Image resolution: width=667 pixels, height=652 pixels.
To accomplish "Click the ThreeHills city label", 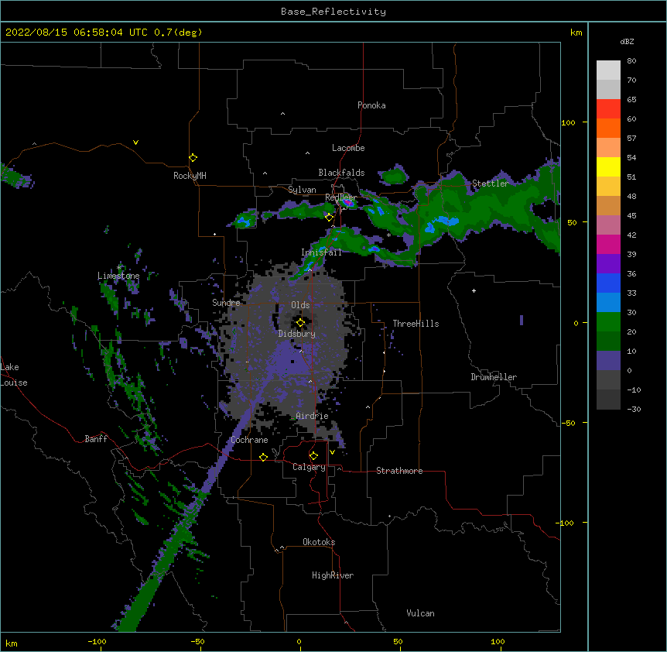I will pyautogui.click(x=416, y=324).
